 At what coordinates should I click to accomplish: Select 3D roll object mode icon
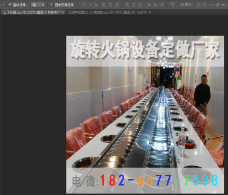[x=205, y=5]
